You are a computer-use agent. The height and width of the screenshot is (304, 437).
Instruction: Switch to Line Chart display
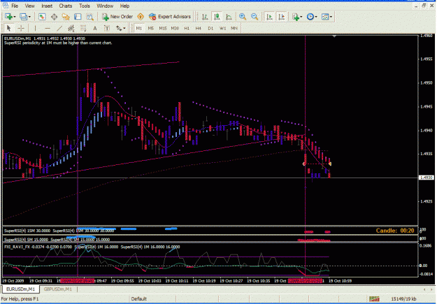coord(229,17)
